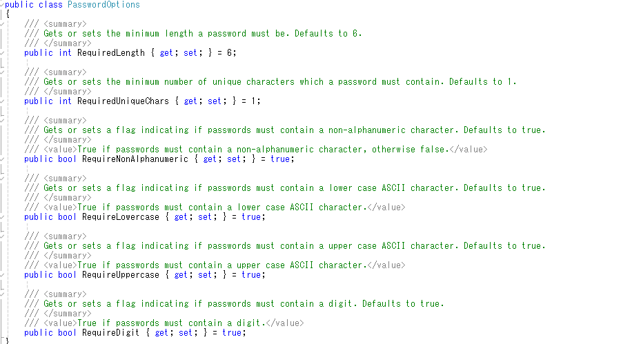This screenshot has height=344, width=621.
Task: Collapse the summary comment above RequiredLength
Action: (x=2, y=24)
